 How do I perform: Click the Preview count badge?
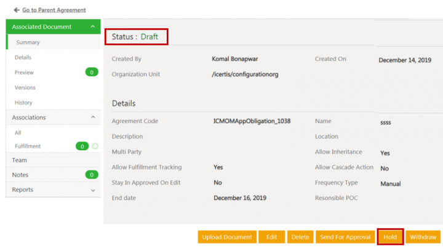pos(91,73)
